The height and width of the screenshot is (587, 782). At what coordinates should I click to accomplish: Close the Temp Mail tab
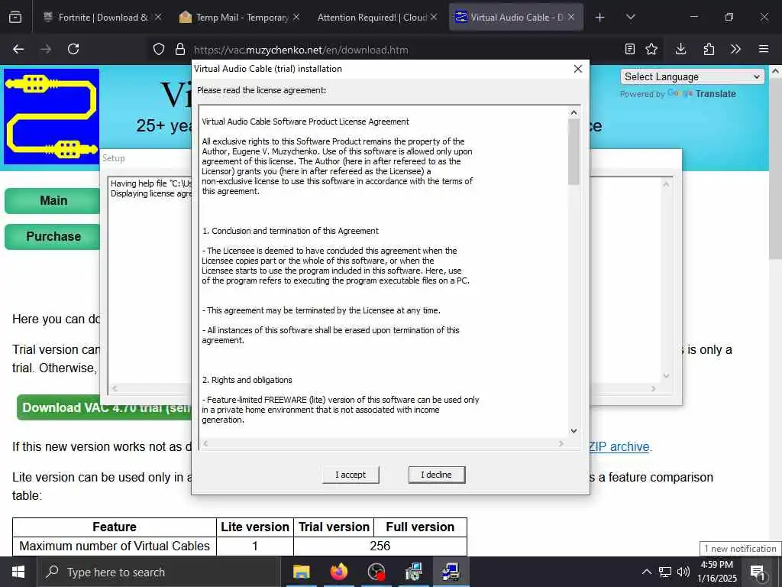tap(296, 17)
